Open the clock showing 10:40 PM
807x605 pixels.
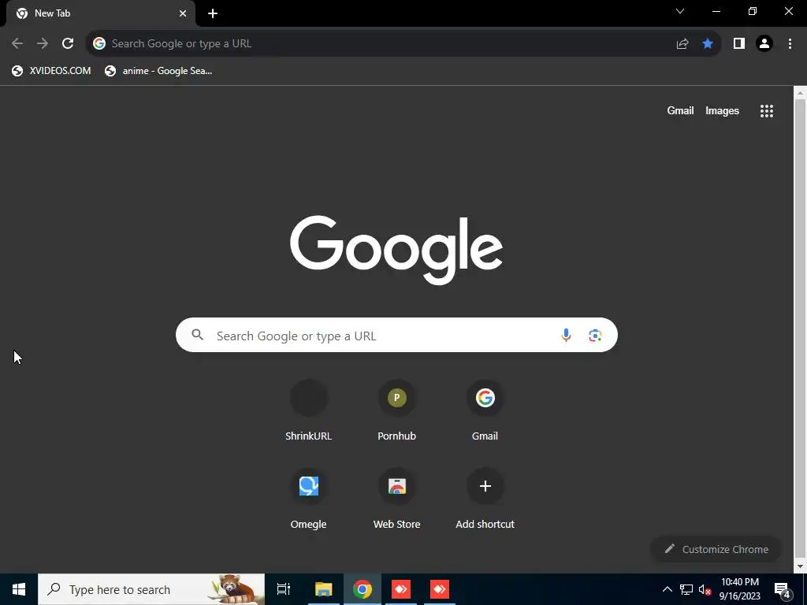coord(740,589)
